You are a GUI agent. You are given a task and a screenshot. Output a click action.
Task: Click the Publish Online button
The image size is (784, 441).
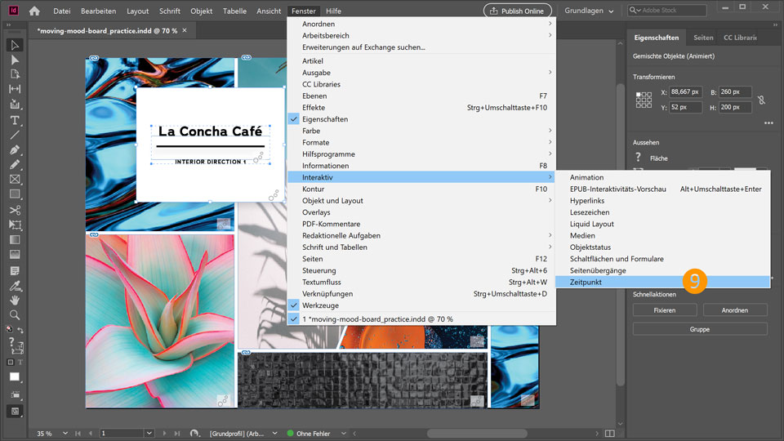coord(518,11)
